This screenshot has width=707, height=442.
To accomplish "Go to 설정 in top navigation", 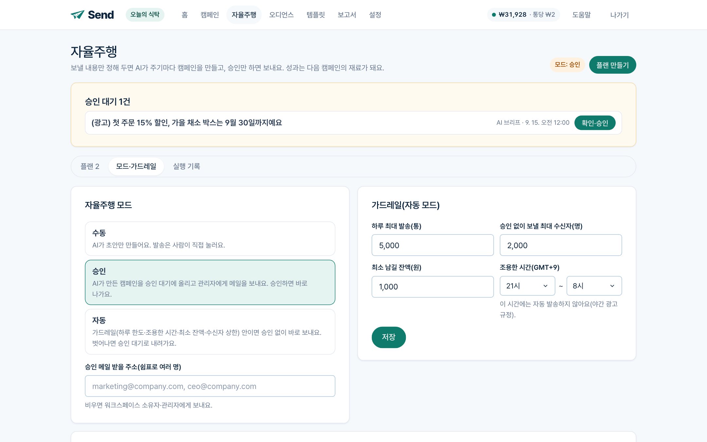I will (x=375, y=15).
